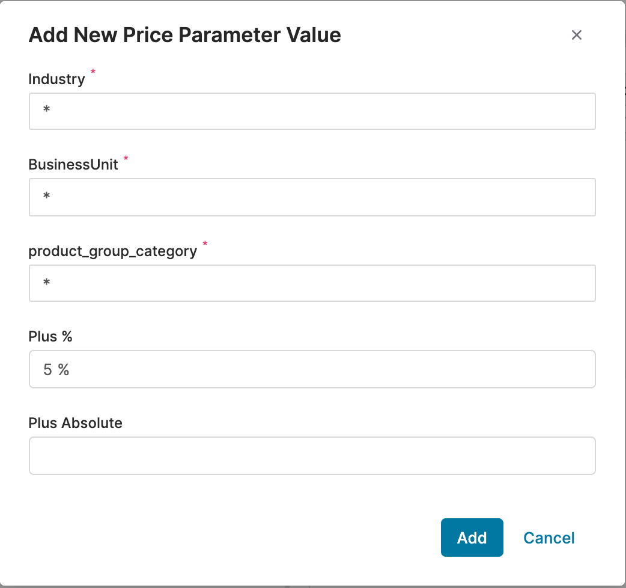Click the red asterisk beside Industry
Screen dimensions: 626x588
pyautogui.click(x=93, y=73)
